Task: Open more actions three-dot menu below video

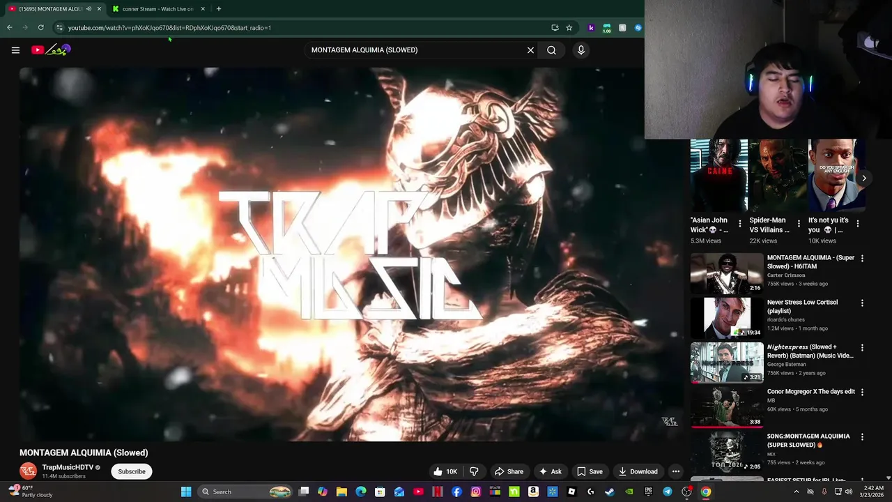Action: [675, 471]
